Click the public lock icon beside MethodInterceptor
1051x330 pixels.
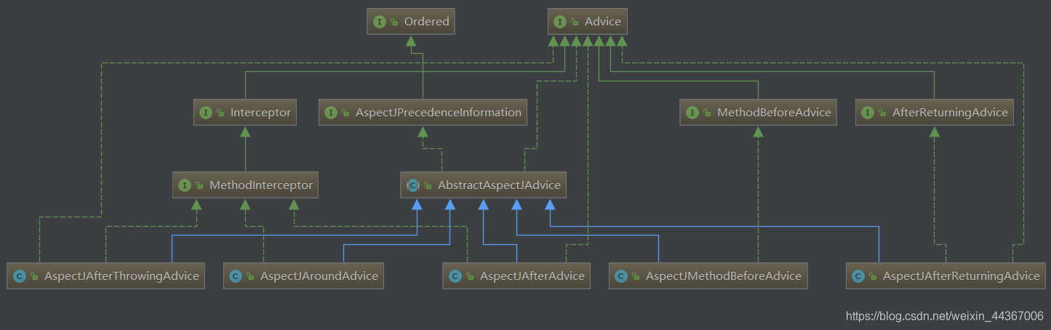pos(200,186)
